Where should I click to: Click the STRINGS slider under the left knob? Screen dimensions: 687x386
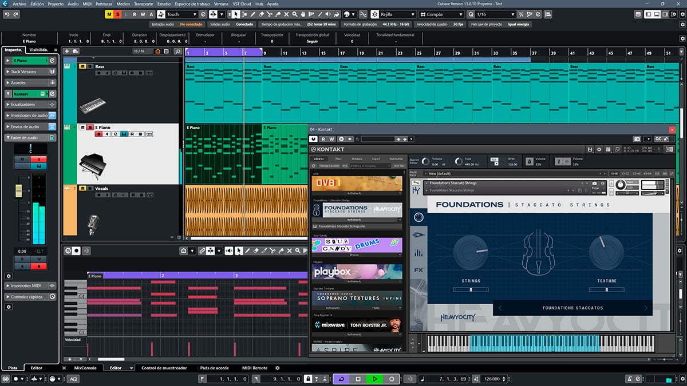[x=471, y=289]
